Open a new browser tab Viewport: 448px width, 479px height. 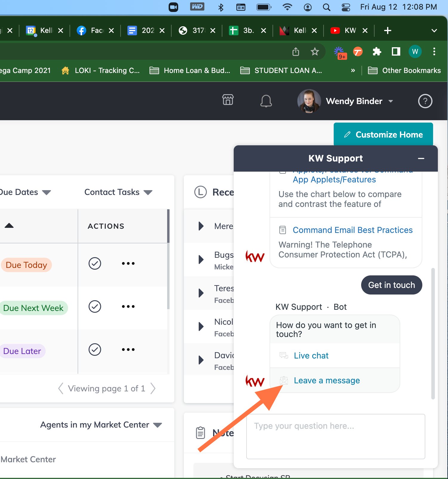click(387, 30)
